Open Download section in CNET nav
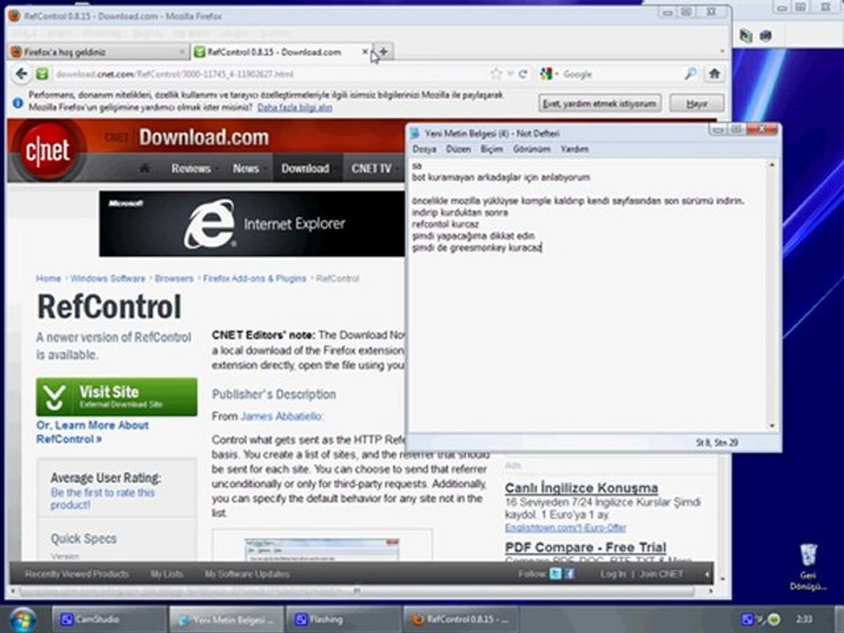 tap(305, 169)
